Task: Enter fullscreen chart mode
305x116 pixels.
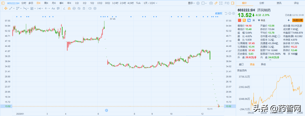Action: pos(221,3)
